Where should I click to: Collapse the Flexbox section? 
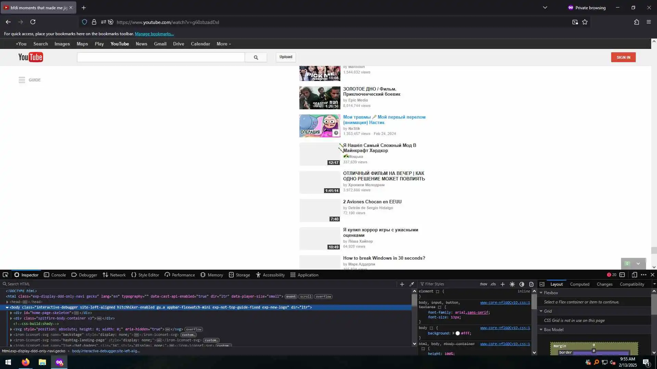tap(541, 293)
